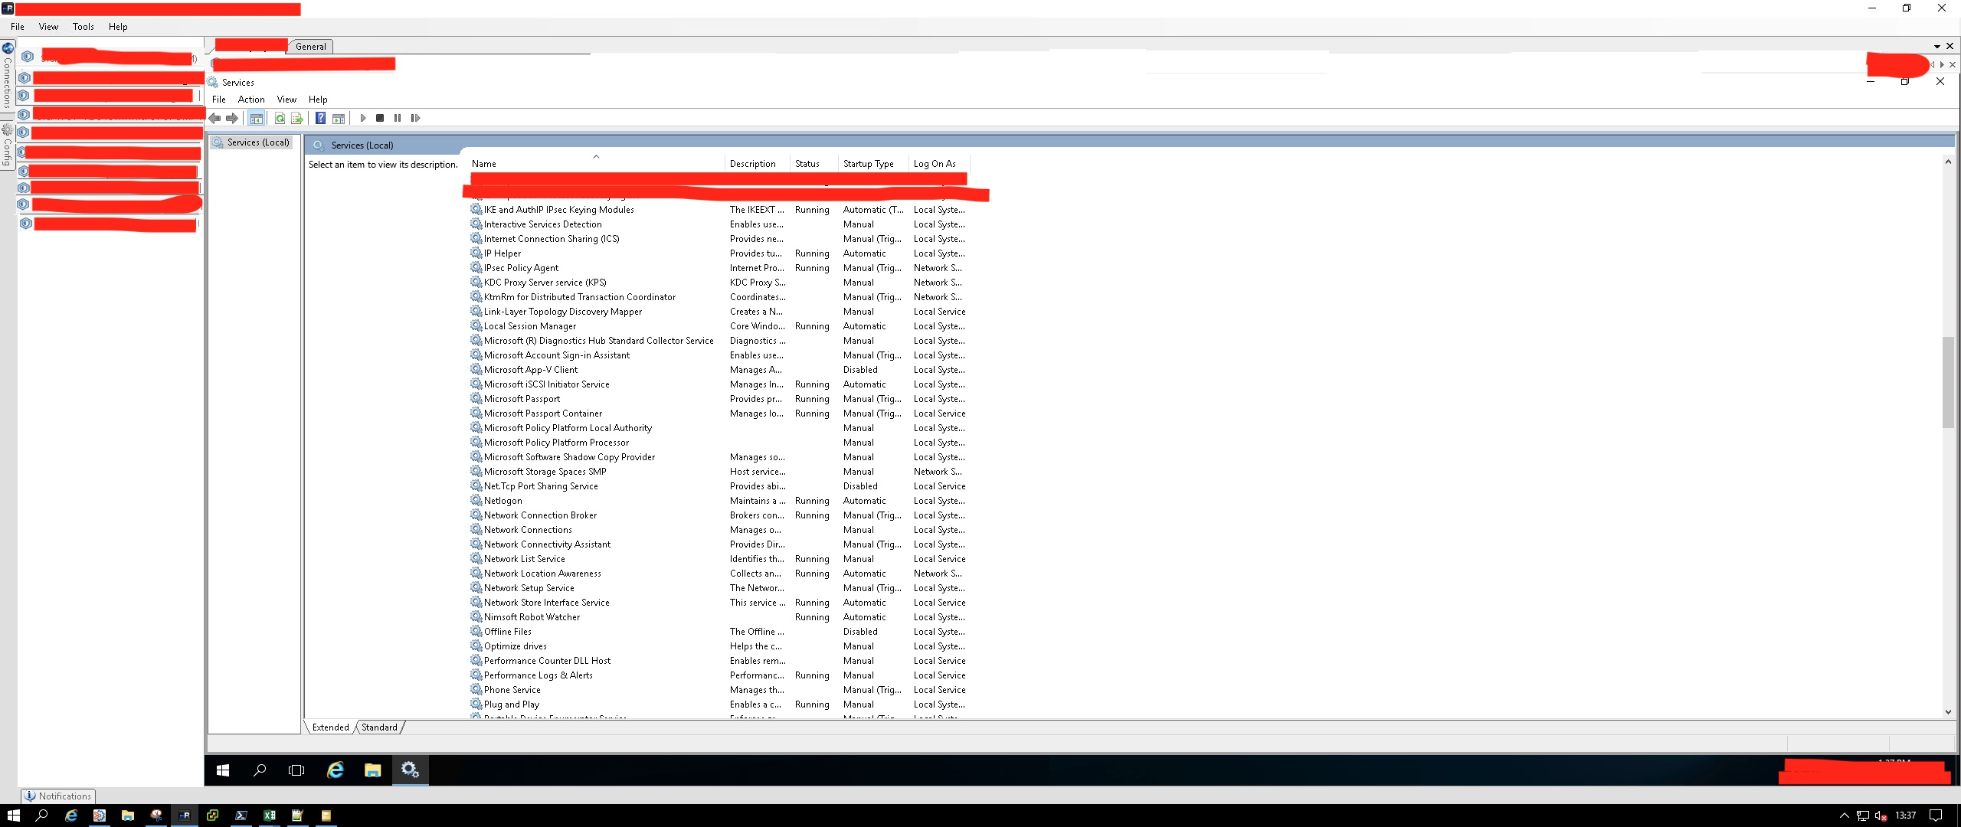Sort services by clicking the Name column header
The height and width of the screenshot is (827, 1961).
(x=483, y=163)
